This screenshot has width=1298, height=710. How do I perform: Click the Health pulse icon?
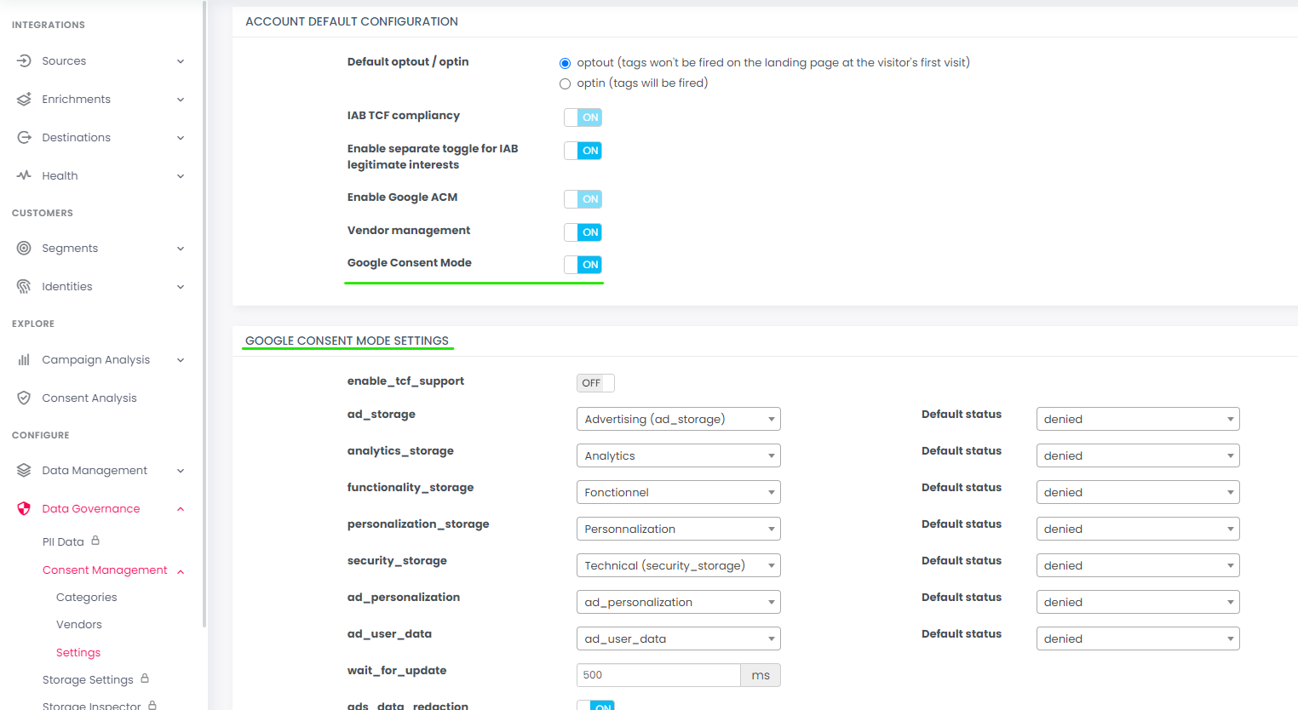point(24,175)
